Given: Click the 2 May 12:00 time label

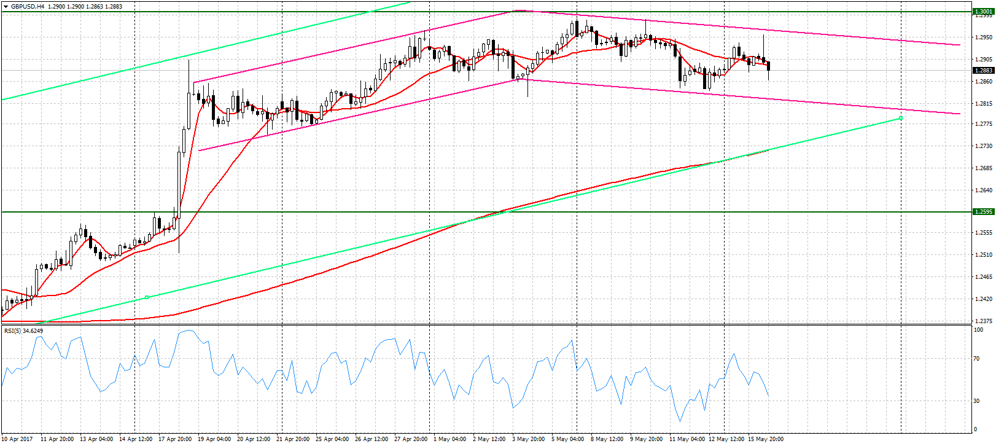Looking at the screenshot, I should 489,439.
